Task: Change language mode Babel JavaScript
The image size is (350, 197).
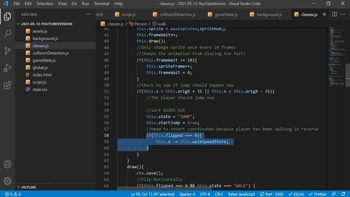Action: pyautogui.click(x=241, y=194)
